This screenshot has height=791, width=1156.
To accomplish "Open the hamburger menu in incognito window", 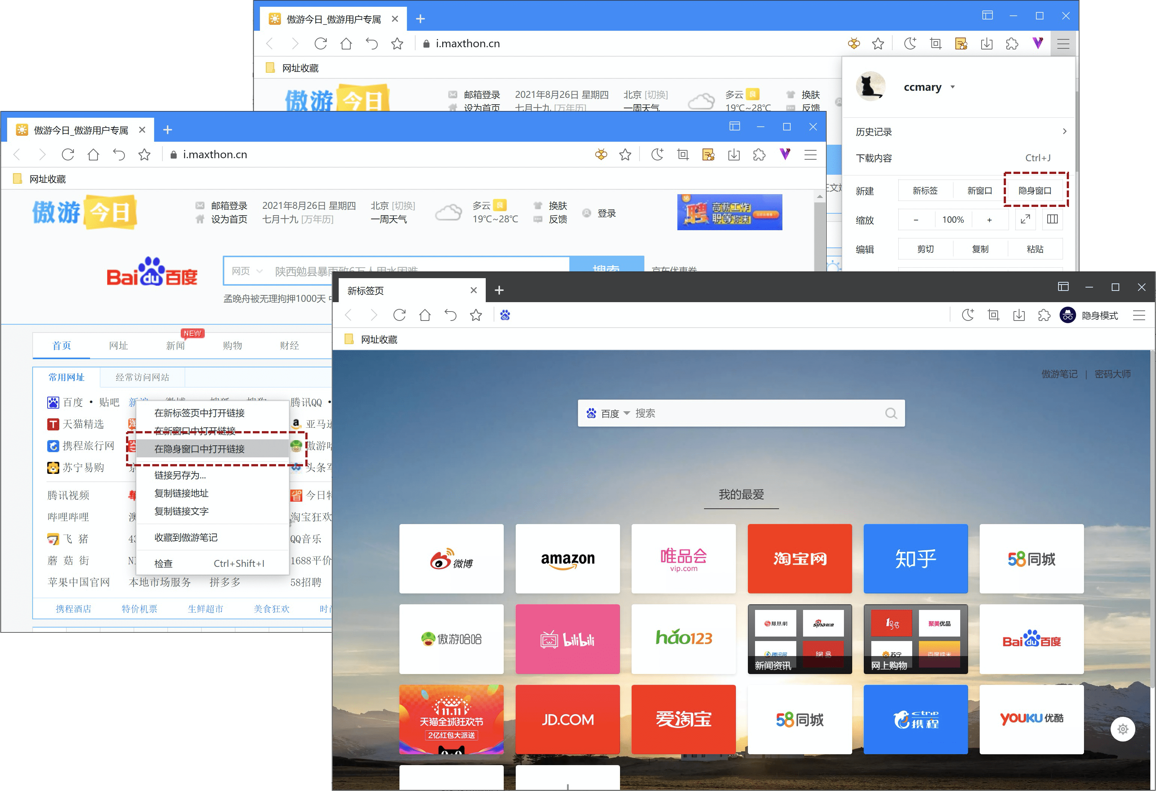I will [x=1139, y=315].
